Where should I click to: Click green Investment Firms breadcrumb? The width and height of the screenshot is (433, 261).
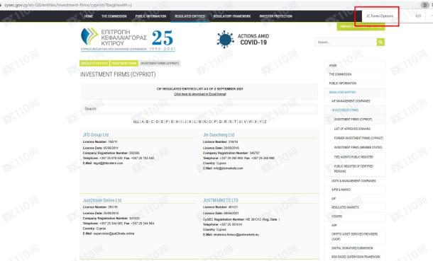(x=124, y=63)
